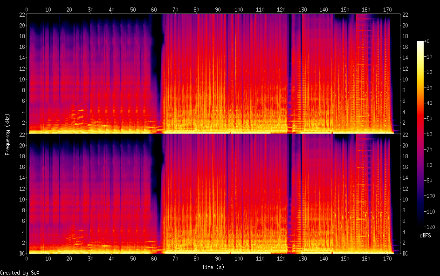Click the 'dBFS' unit label

point(425,236)
